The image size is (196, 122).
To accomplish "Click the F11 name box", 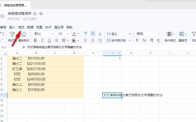I will [x=4, y=47].
